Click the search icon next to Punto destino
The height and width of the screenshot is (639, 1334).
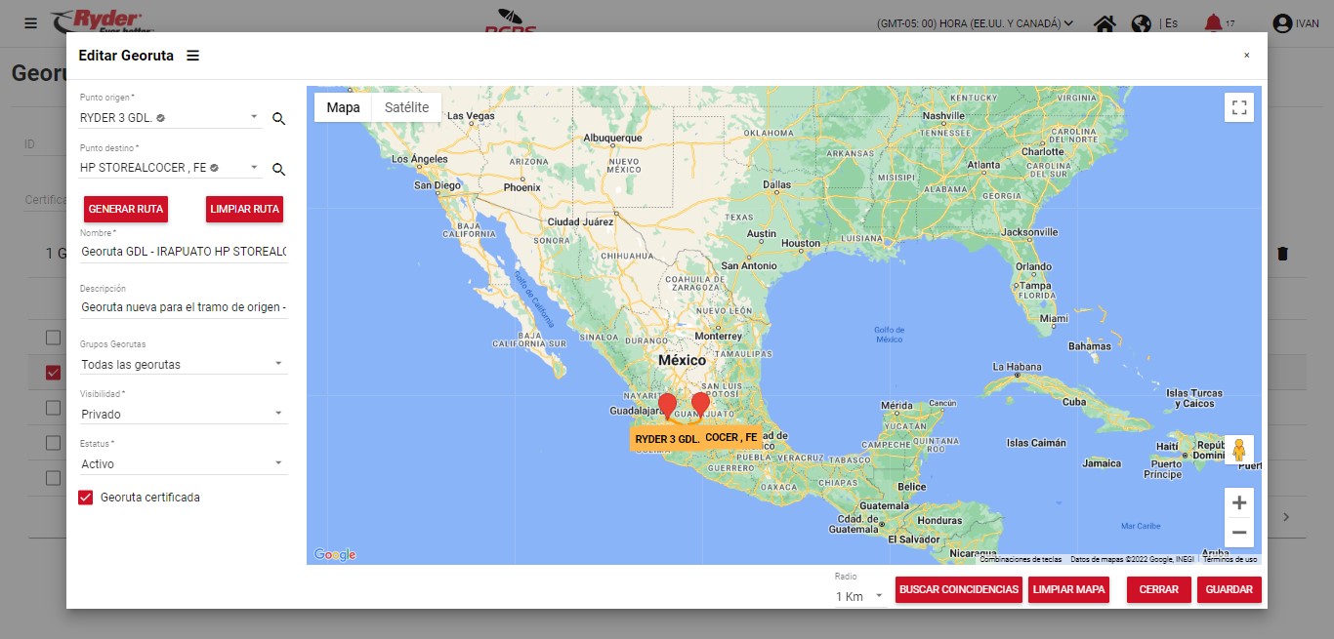(x=278, y=170)
